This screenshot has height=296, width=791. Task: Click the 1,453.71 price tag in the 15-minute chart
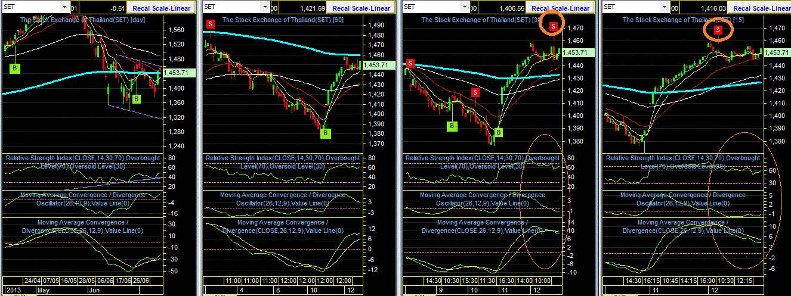click(776, 52)
